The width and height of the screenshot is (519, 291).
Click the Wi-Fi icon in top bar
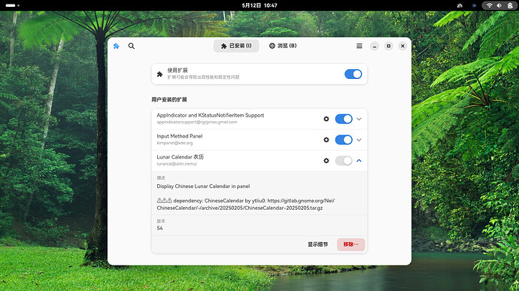(x=489, y=5)
